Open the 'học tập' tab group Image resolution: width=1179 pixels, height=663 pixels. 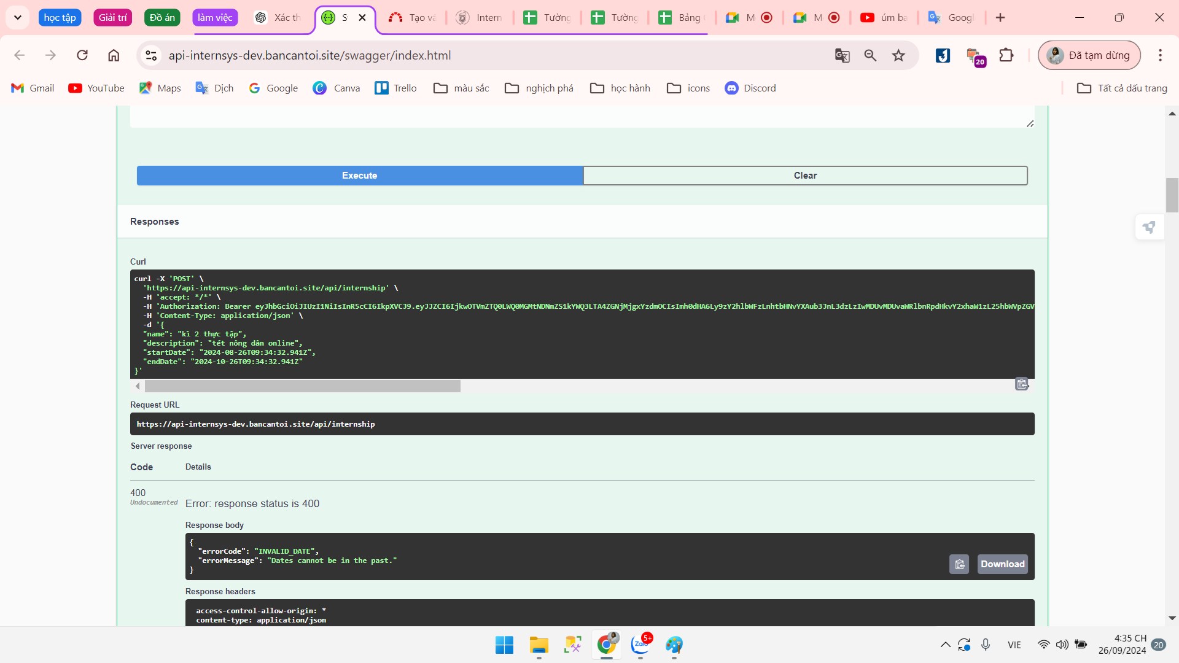[x=60, y=17]
